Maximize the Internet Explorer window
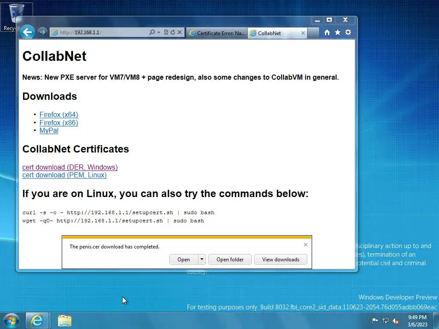 pos(329,20)
